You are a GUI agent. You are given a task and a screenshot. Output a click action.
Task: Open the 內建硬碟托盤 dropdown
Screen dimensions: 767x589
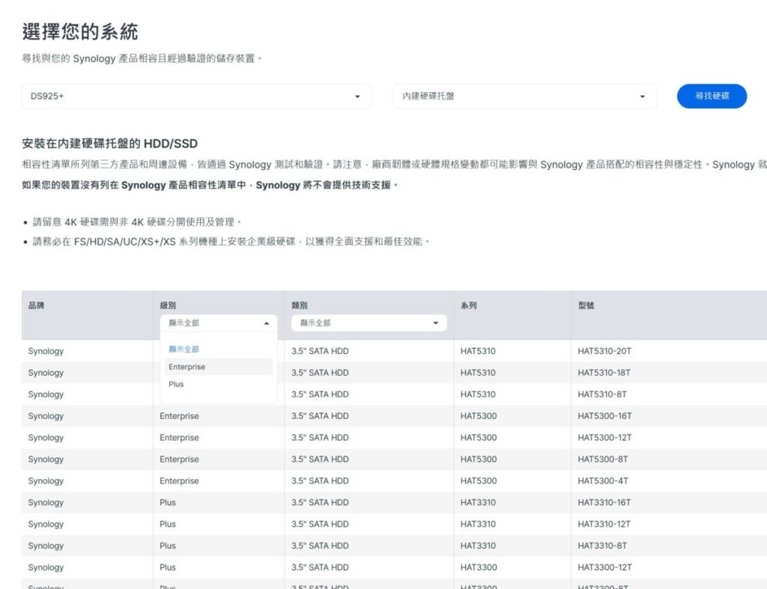[525, 97]
